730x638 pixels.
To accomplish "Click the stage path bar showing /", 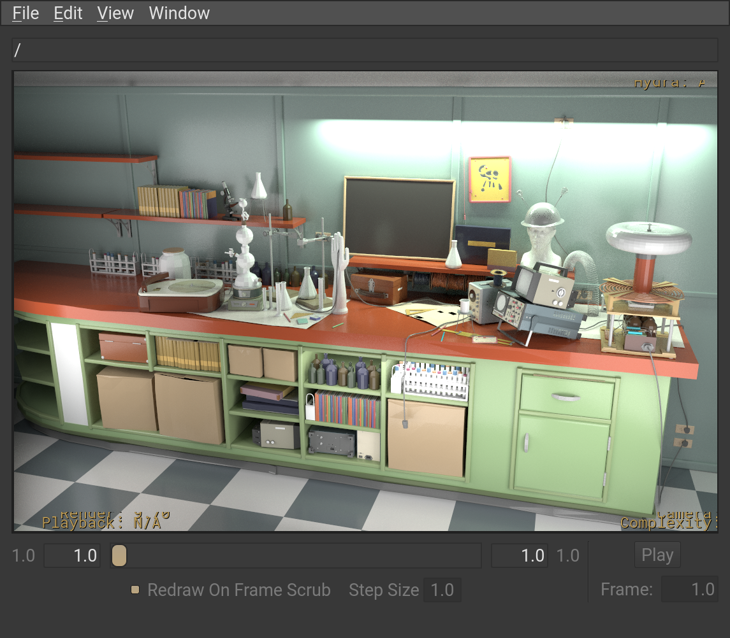I will coord(365,49).
